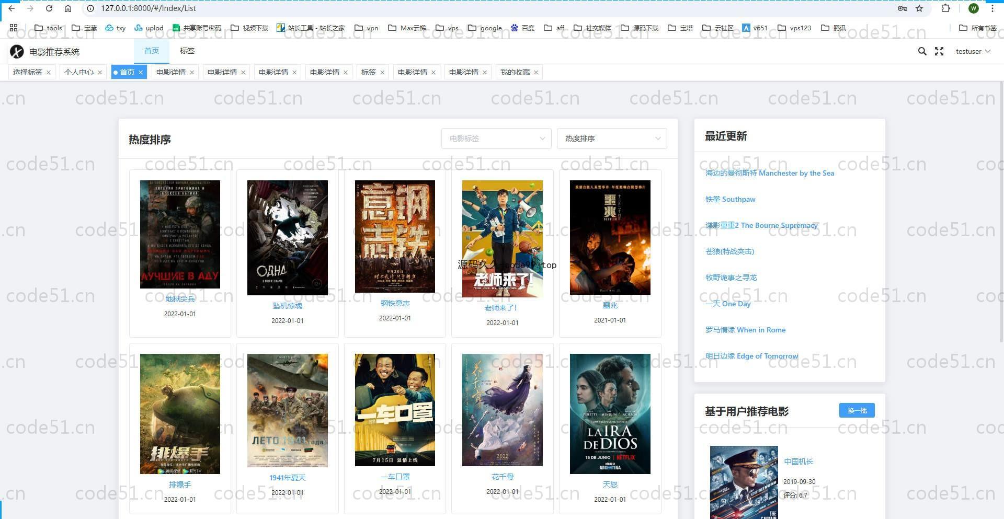Switch to the 标签 nav menu
1004x519 pixels.
click(x=187, y=51)
